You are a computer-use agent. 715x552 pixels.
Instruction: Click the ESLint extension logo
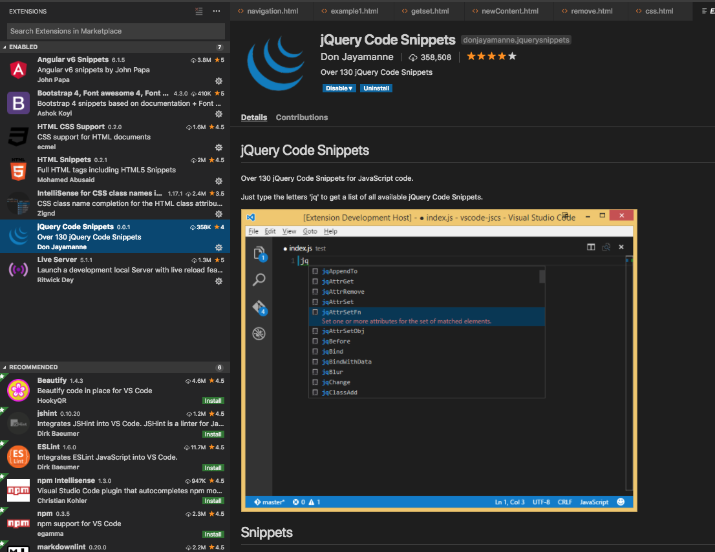(x=18, y=457)
